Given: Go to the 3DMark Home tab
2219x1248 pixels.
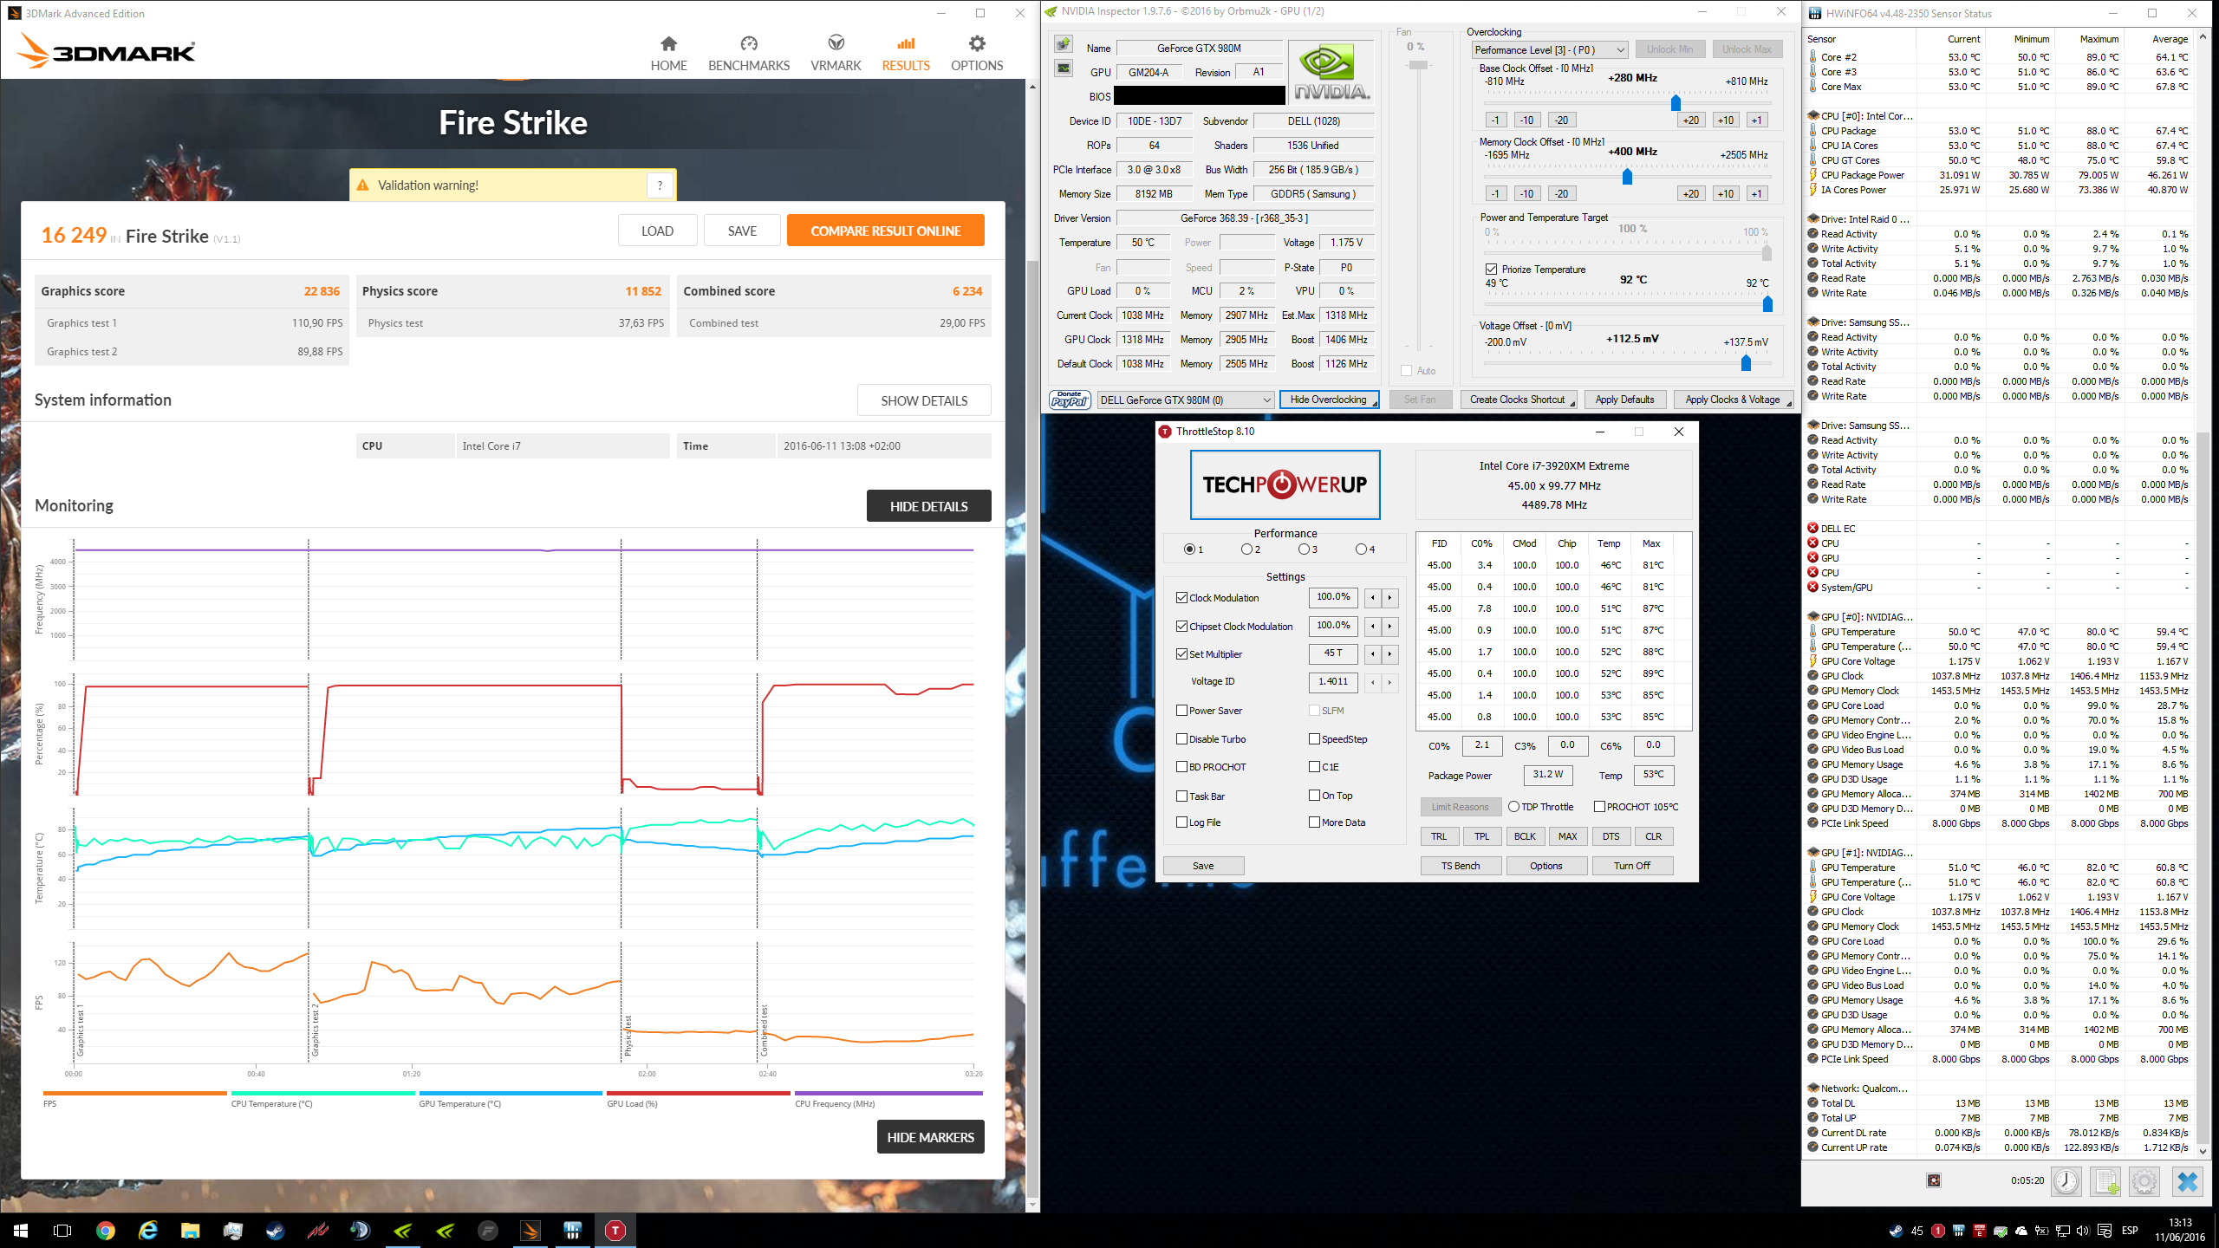Looking at the screenshot, I should (668, 54).
